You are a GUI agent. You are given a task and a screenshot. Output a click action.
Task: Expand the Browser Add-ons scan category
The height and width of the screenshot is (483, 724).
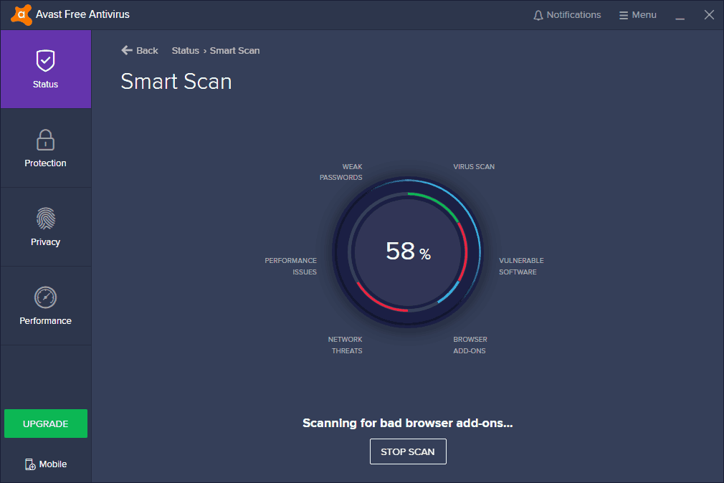[x=470, y=345]
